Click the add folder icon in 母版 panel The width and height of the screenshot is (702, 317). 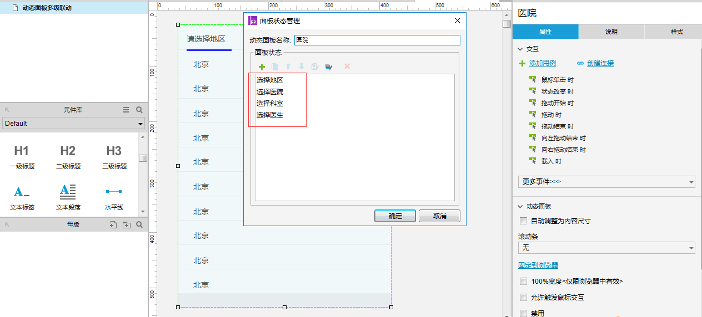coord(127,224)
